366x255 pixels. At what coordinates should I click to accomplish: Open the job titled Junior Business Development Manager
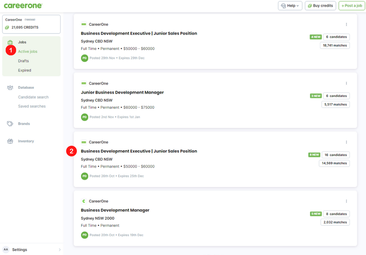tap(122, 92)
